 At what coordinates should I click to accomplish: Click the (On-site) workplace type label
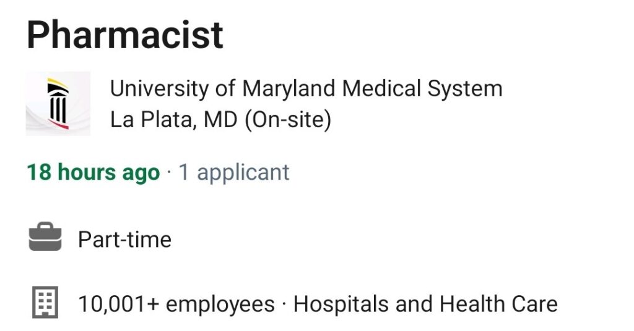pos(288,120)
